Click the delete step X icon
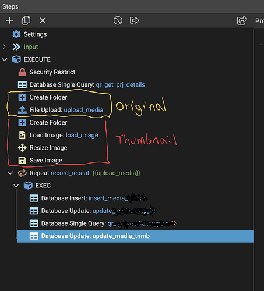Viewport: 264px width, 291px height. coord(43,20)
